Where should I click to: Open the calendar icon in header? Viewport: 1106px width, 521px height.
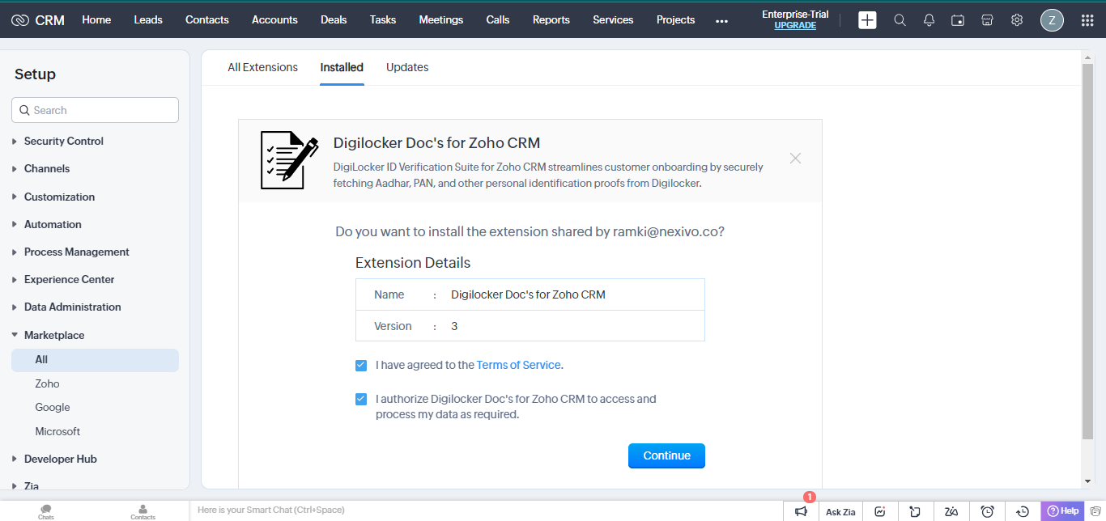958,20
